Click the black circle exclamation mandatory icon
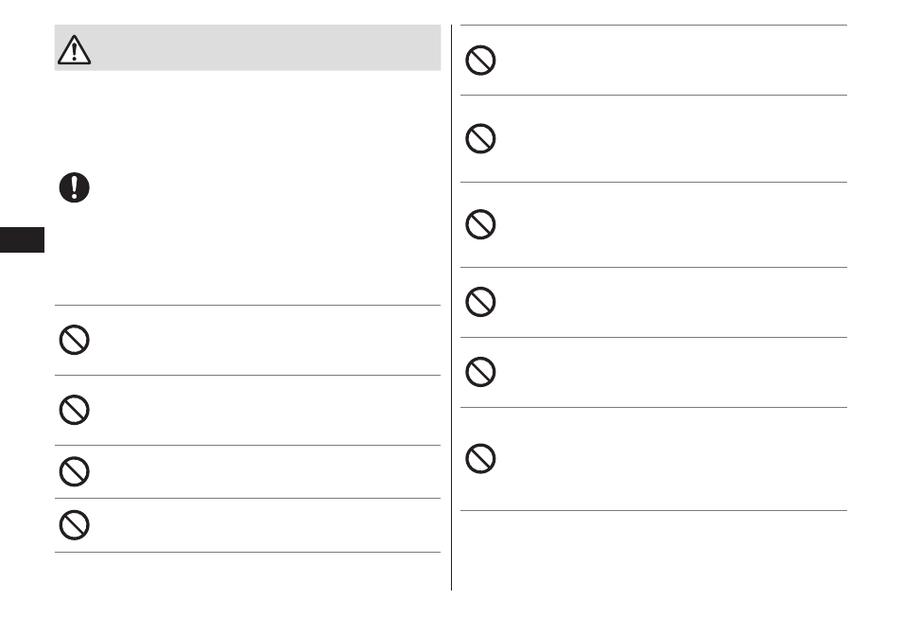This screenshot has width=902, height=635. click(x=74, y=187)
